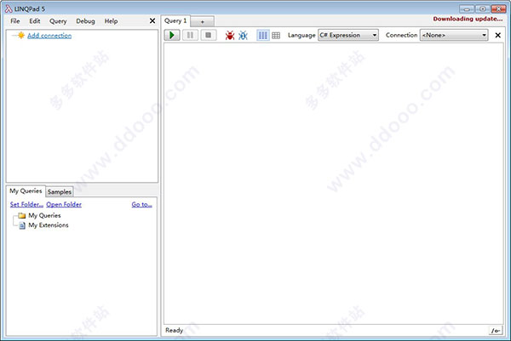The width and height of the screenshot is (511, 341).
Task: Switch results to data grids icon
Action: [276, 35]
